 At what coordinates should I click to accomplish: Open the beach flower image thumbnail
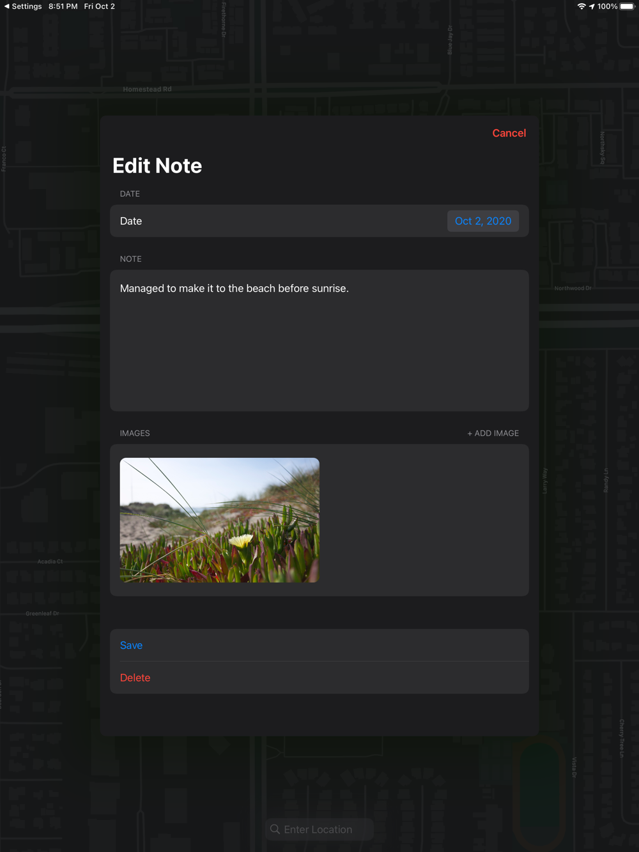[220, 520]
